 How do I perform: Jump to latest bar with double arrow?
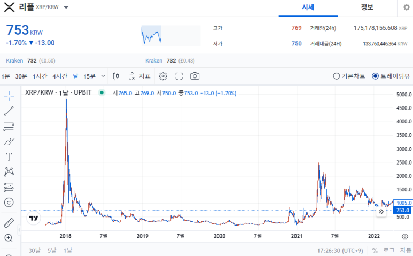(x=381, y=212)
